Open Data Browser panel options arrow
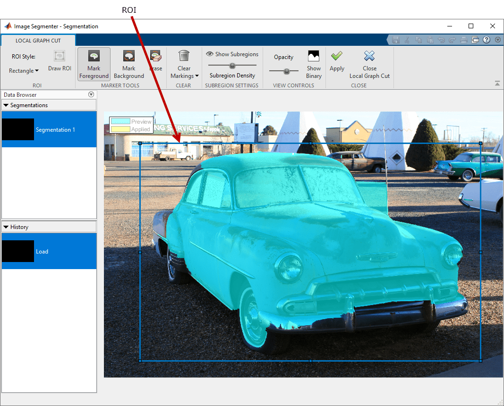This screenshot has height=406, width=504. coord(91,95)
